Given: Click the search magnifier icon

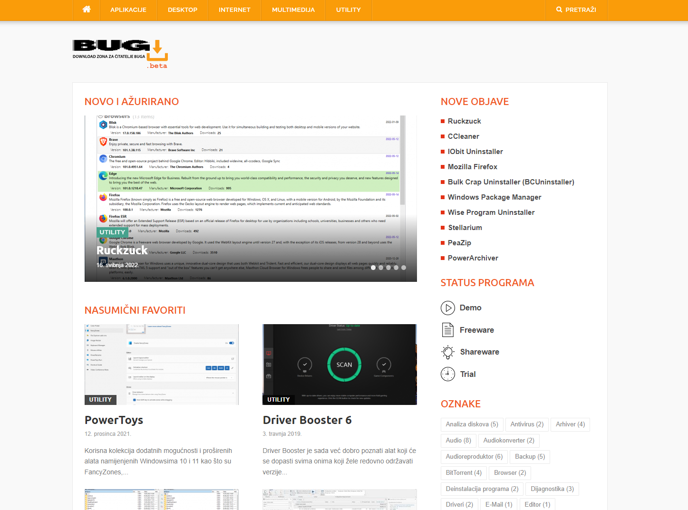Looking at the screenshot, I should click(559, 10).
